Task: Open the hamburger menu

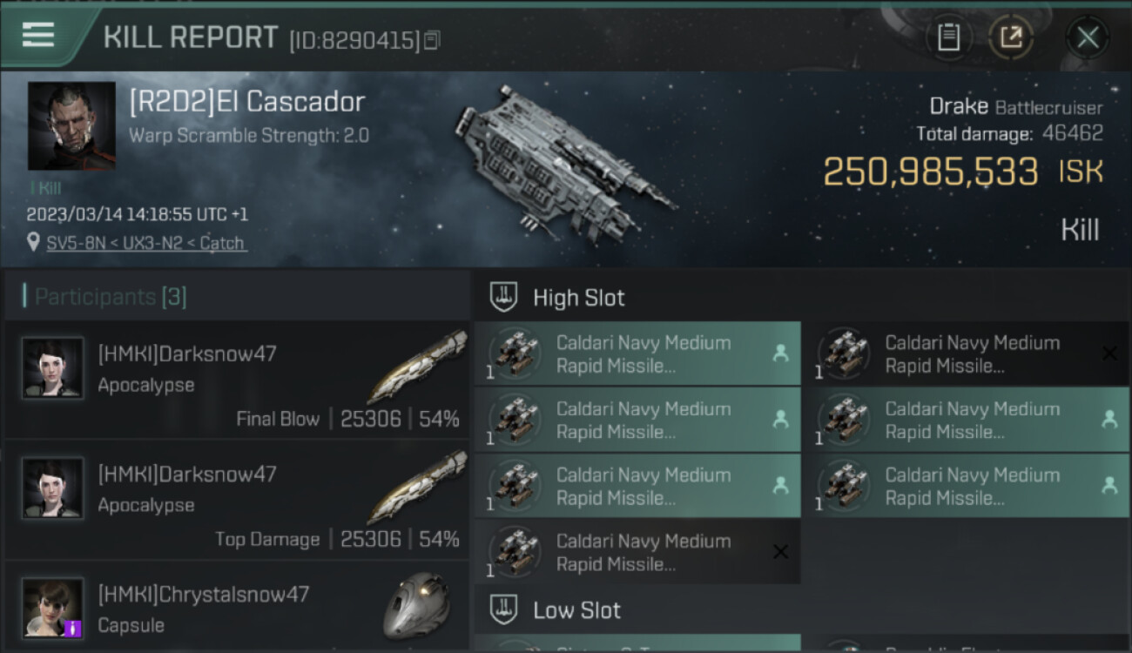Action: pos(38,35)
